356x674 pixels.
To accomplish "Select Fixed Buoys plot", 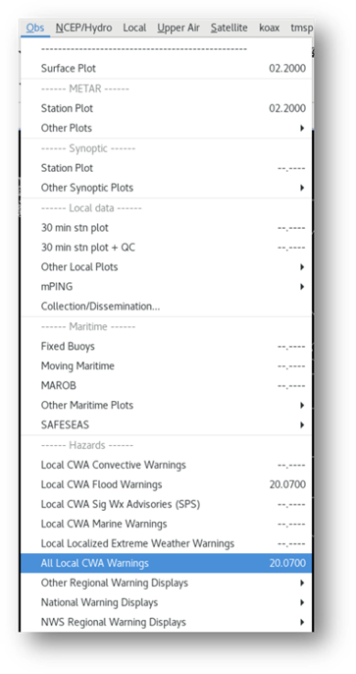I will click(x=166, y=347).
